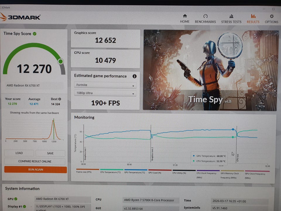This screenshot has width=281, height=211.
Task: Open the Results bar-chart icon
Action: 253,16
